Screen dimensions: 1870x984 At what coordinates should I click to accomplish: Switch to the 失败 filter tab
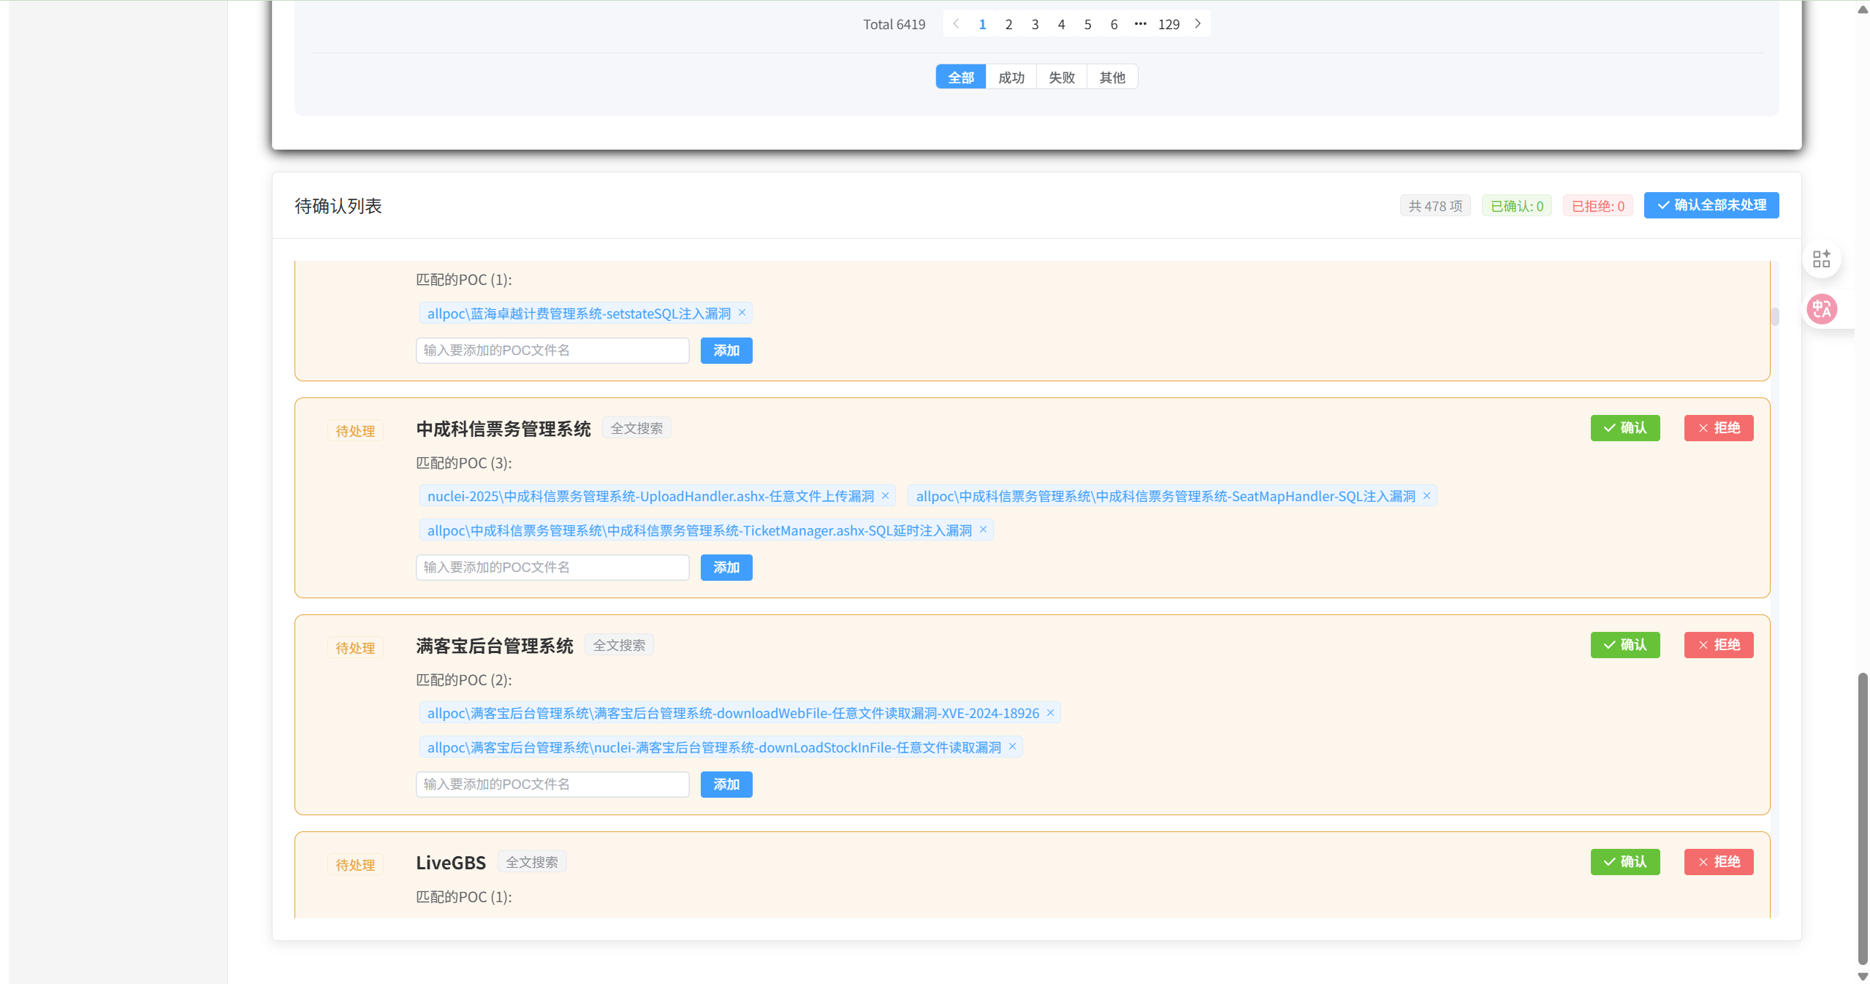pos(1060,77)
